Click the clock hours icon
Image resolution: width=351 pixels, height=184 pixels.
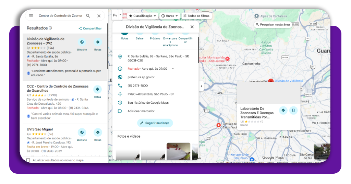[x=120, y=69]
